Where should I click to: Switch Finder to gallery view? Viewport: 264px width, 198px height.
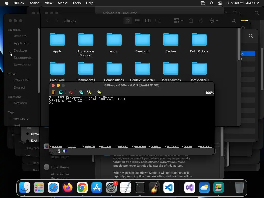[158, 21]
